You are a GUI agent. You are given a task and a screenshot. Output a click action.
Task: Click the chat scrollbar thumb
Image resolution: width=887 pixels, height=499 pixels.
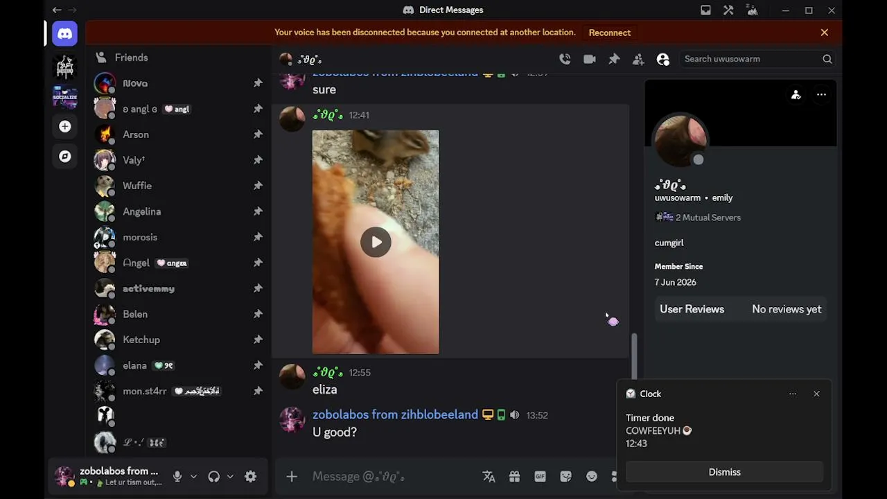(633, 356)
